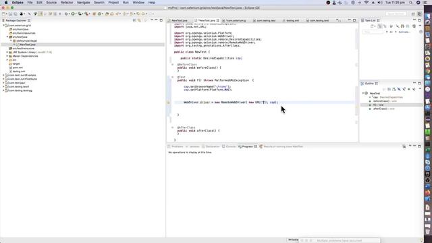Click the Open Type toolbar icon
Viewport: 432px width, 243px height.
pos(107,13)
